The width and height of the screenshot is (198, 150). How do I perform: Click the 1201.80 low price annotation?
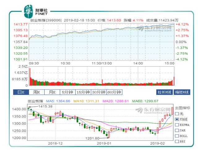[92, 138]
